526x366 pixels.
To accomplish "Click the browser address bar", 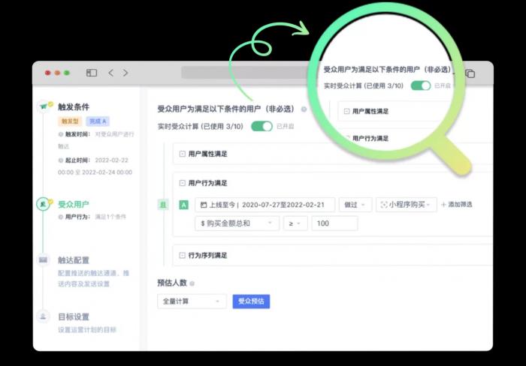I will (x=246, y=73).
